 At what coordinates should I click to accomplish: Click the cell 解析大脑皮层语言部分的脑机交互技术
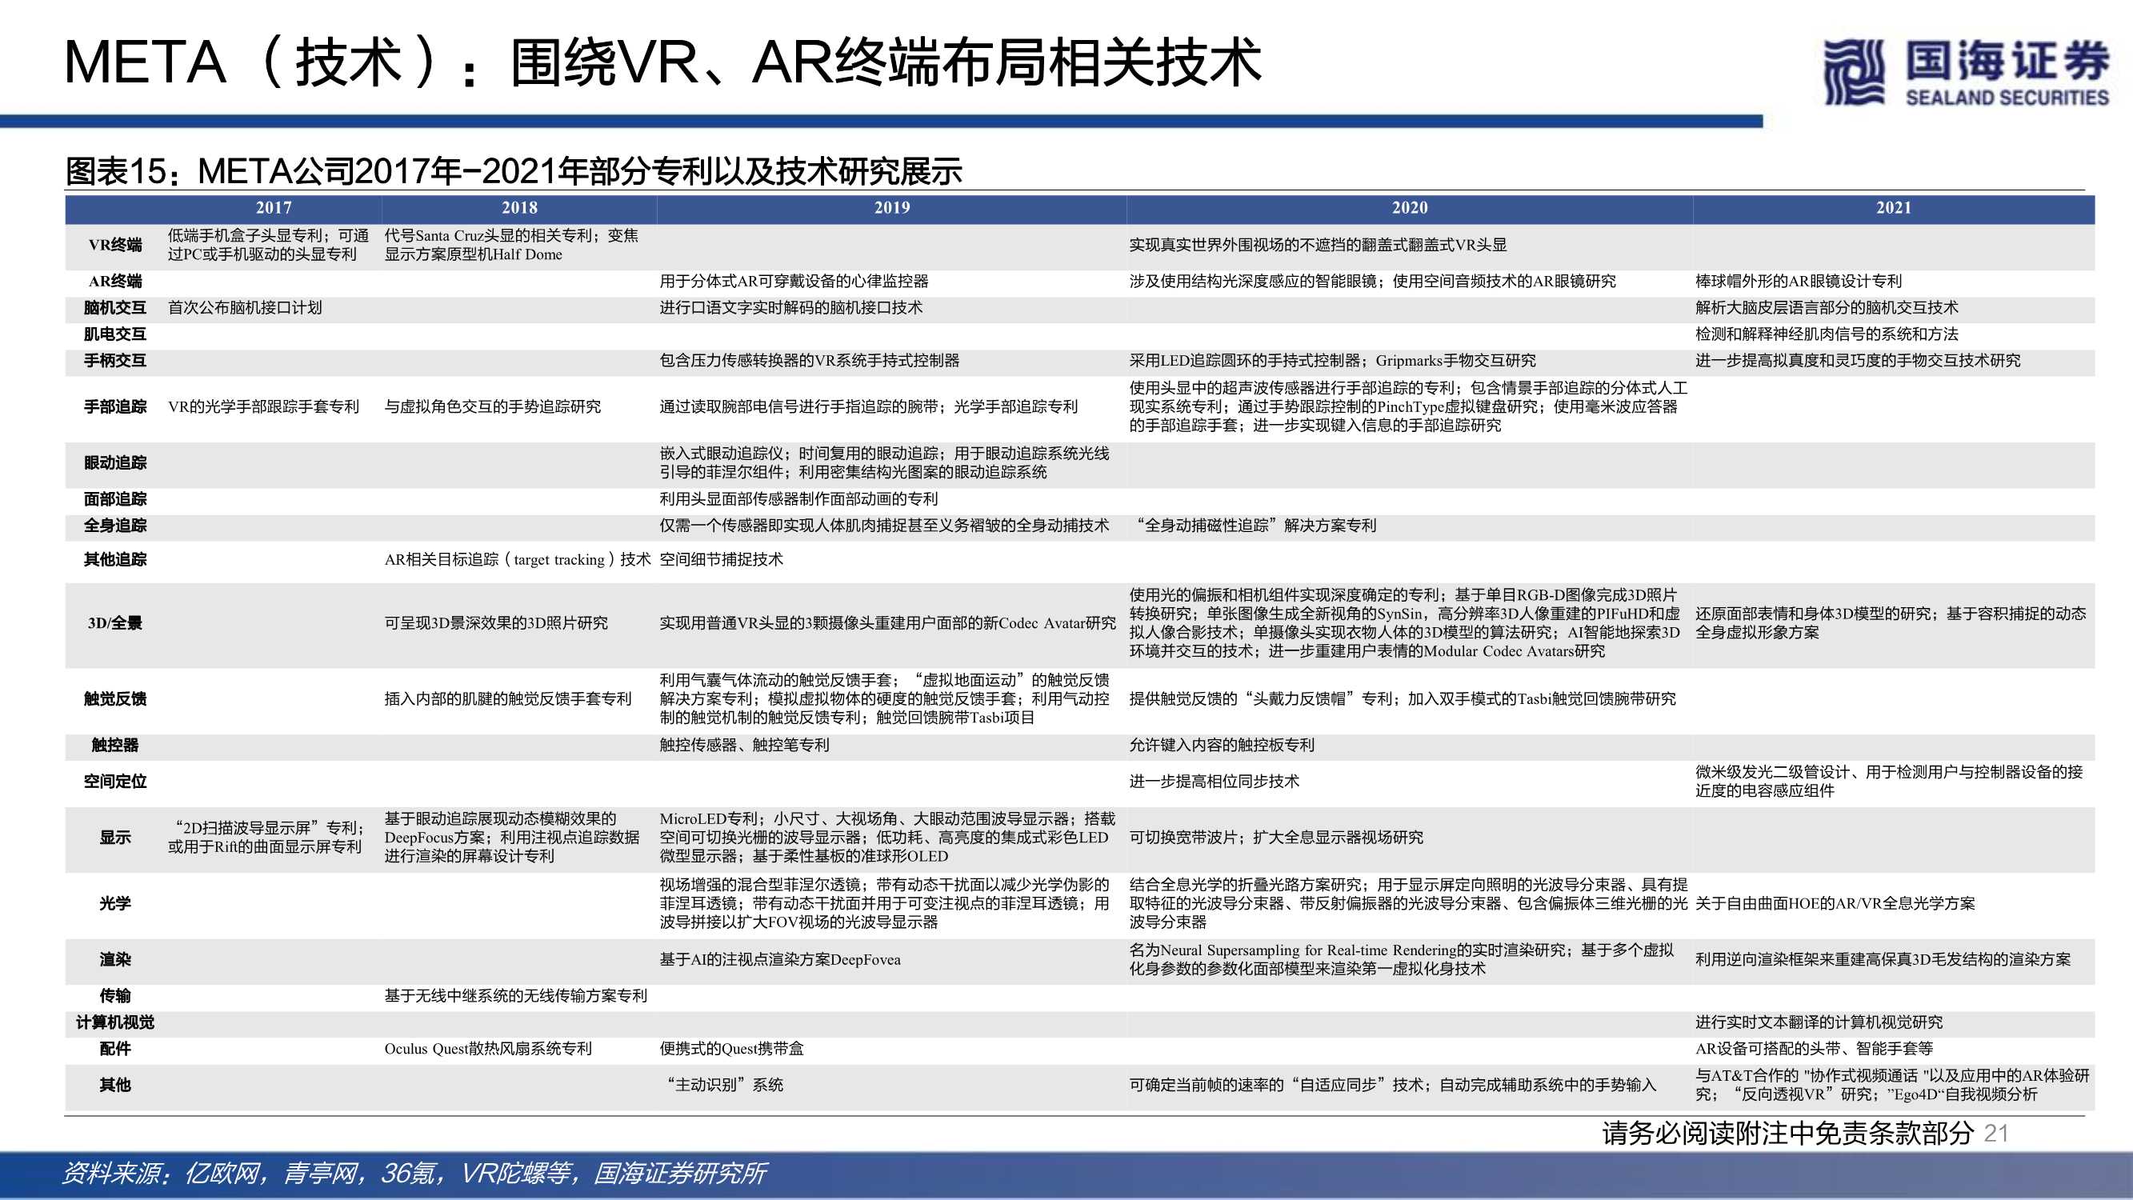(x=1827, y=308)
